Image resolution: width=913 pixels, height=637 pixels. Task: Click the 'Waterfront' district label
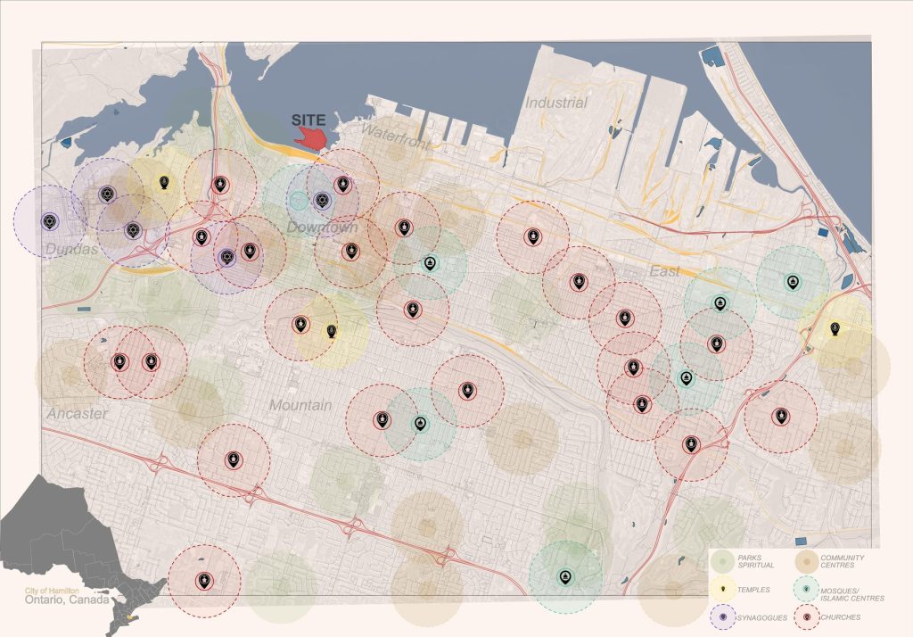click(396, 137)
